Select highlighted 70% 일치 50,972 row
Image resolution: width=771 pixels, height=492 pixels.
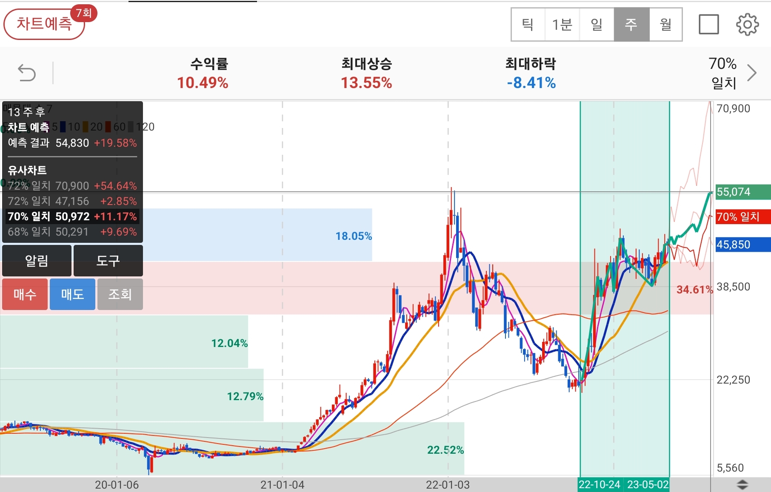(72, 216)
